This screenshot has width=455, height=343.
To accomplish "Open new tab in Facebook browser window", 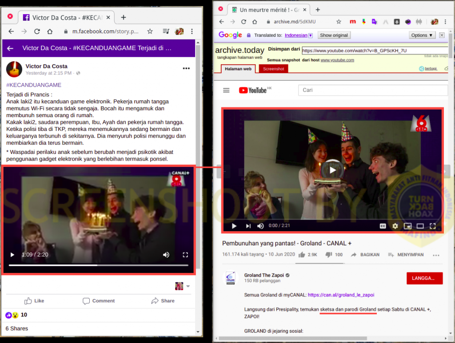I will pyautogui.click(x=124, y=17).
